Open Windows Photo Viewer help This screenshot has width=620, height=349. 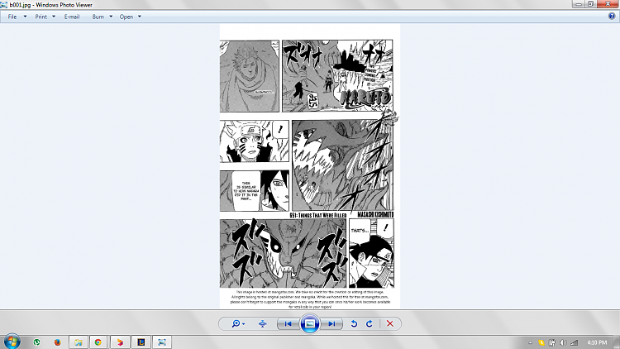click(612, 17)
